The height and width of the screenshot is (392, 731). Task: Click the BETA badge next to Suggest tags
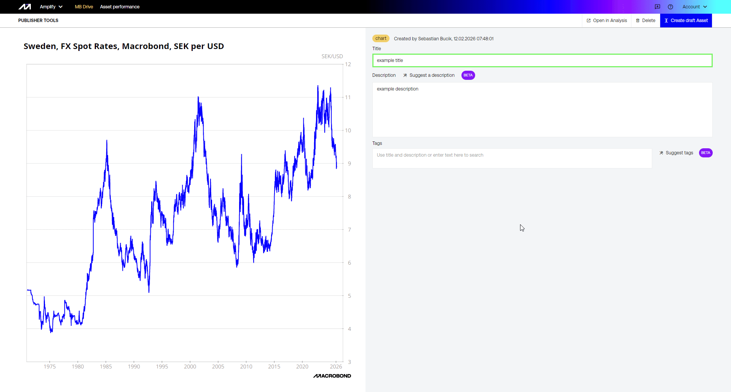(x=705, y=153)
